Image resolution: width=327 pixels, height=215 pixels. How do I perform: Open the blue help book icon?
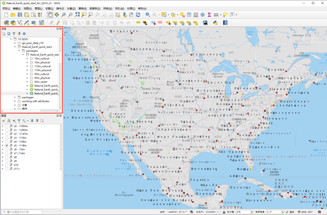pyautogui.click(x=225, y=23)
